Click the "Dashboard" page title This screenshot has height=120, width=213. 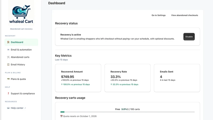coord(57,3)
